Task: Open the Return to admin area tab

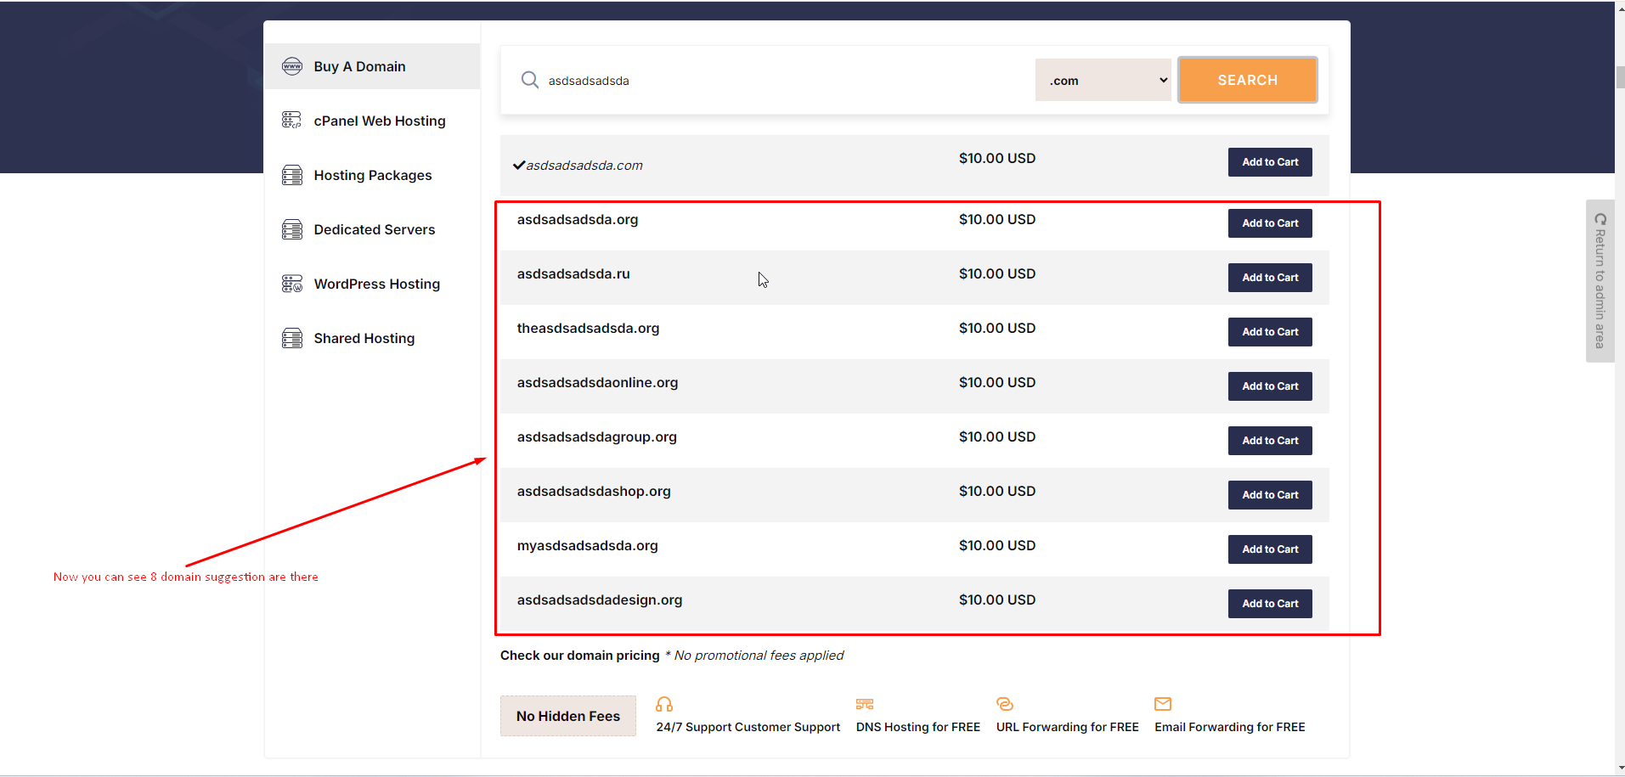Action: click(x=1600, y=281)
